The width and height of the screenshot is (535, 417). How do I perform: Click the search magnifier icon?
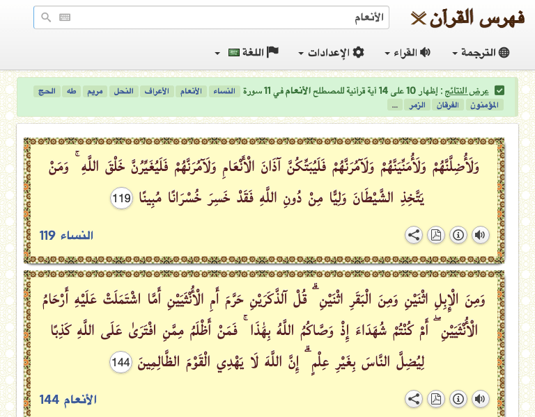(46, 17)
